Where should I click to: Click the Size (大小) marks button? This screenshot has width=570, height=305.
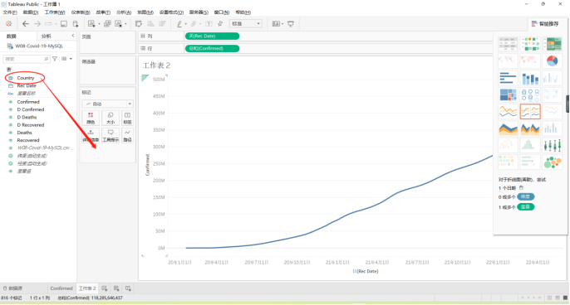(x=111, y=119)
